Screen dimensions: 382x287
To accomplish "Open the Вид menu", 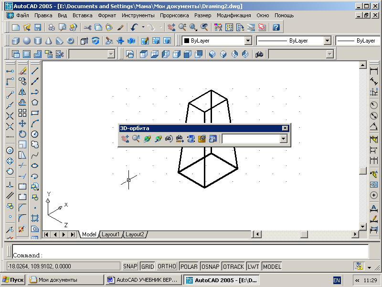I will pyautogui.click(x=63, y=15).
